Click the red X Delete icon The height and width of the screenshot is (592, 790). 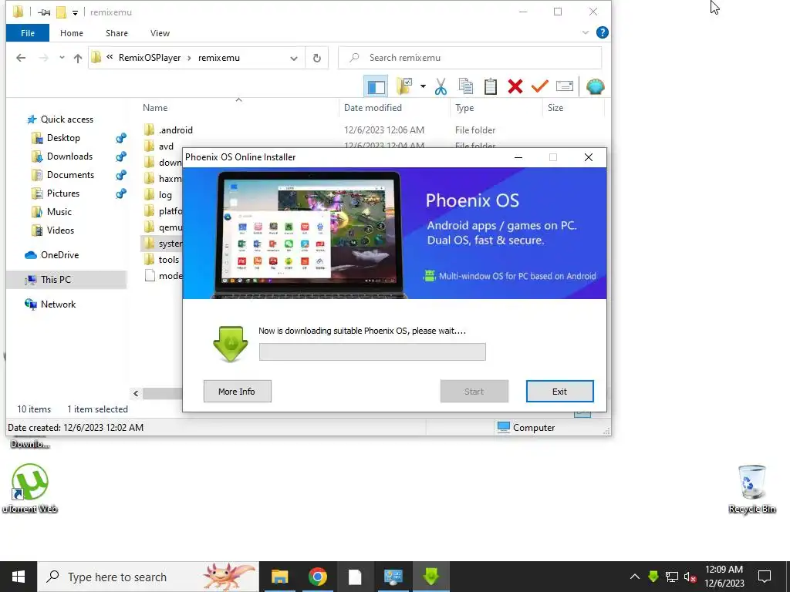pos(515,86)
